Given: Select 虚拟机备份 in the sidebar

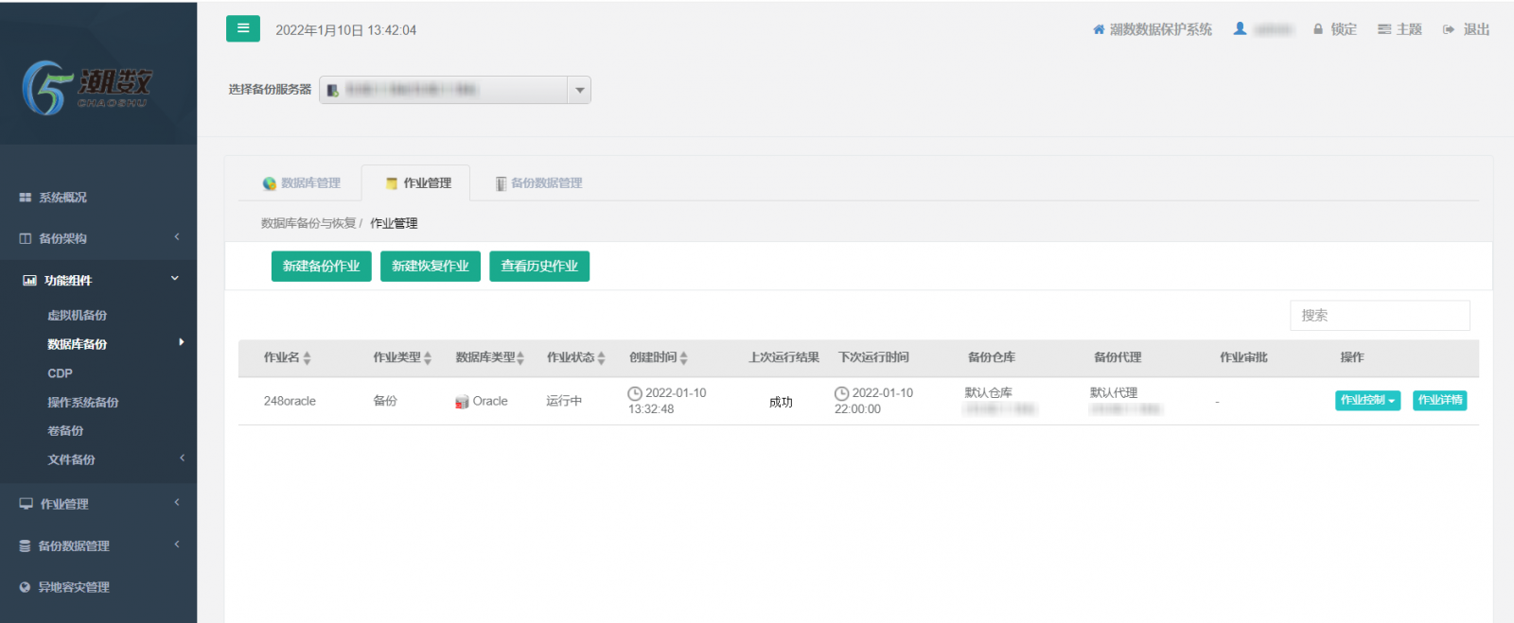Looking at the screenshot, I should pyautogui.click(x=77, y=316).
